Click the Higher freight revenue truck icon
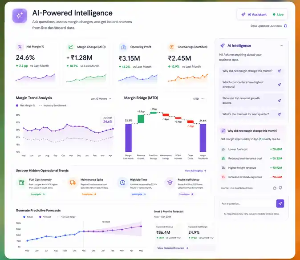The image size is (300, 260). 223,168
